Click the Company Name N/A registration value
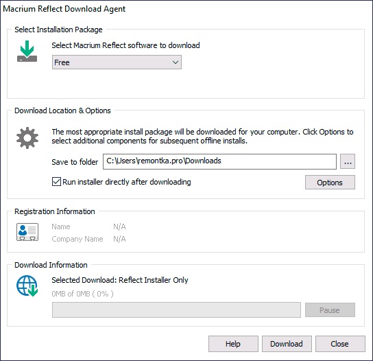This screenshot has height=361, width=373. click(x=119, y=239)
